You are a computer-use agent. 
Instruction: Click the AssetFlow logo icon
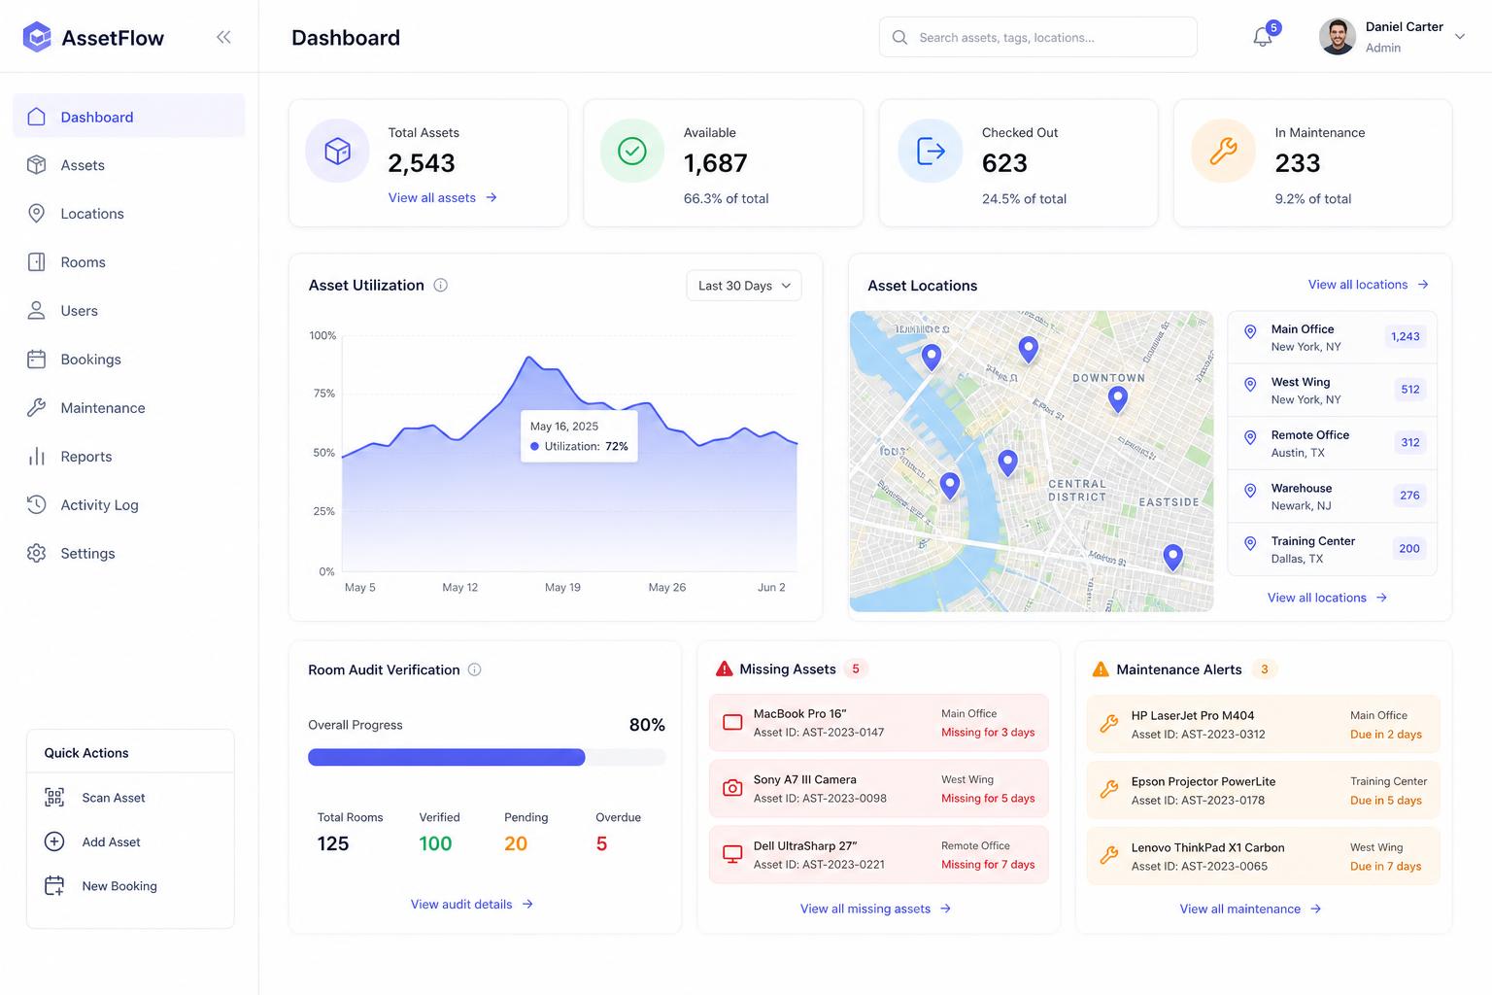coord(37,37)
